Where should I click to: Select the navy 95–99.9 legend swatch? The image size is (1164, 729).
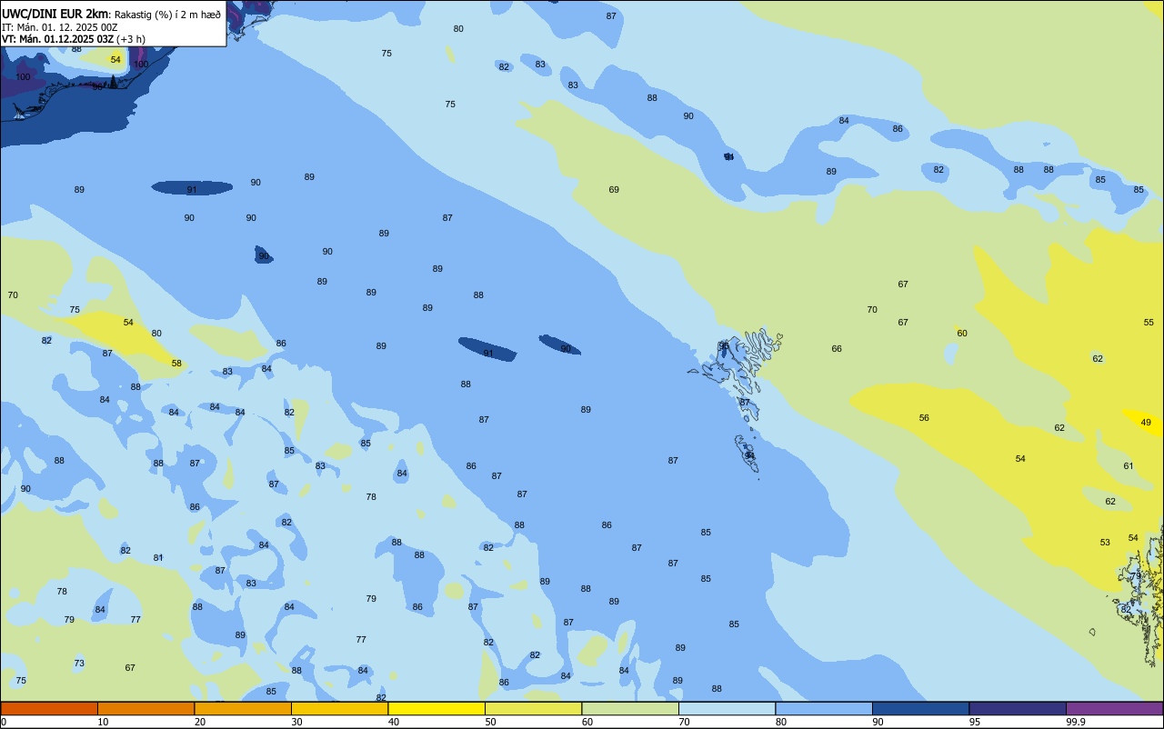1018,708
